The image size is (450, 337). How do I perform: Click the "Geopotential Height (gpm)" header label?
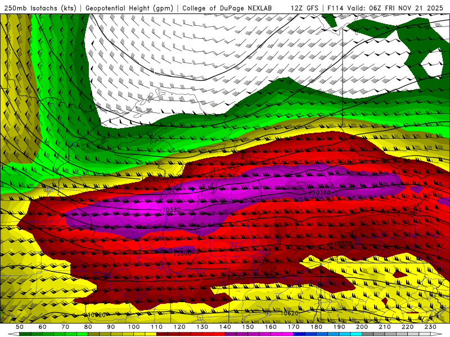point(129,8)
